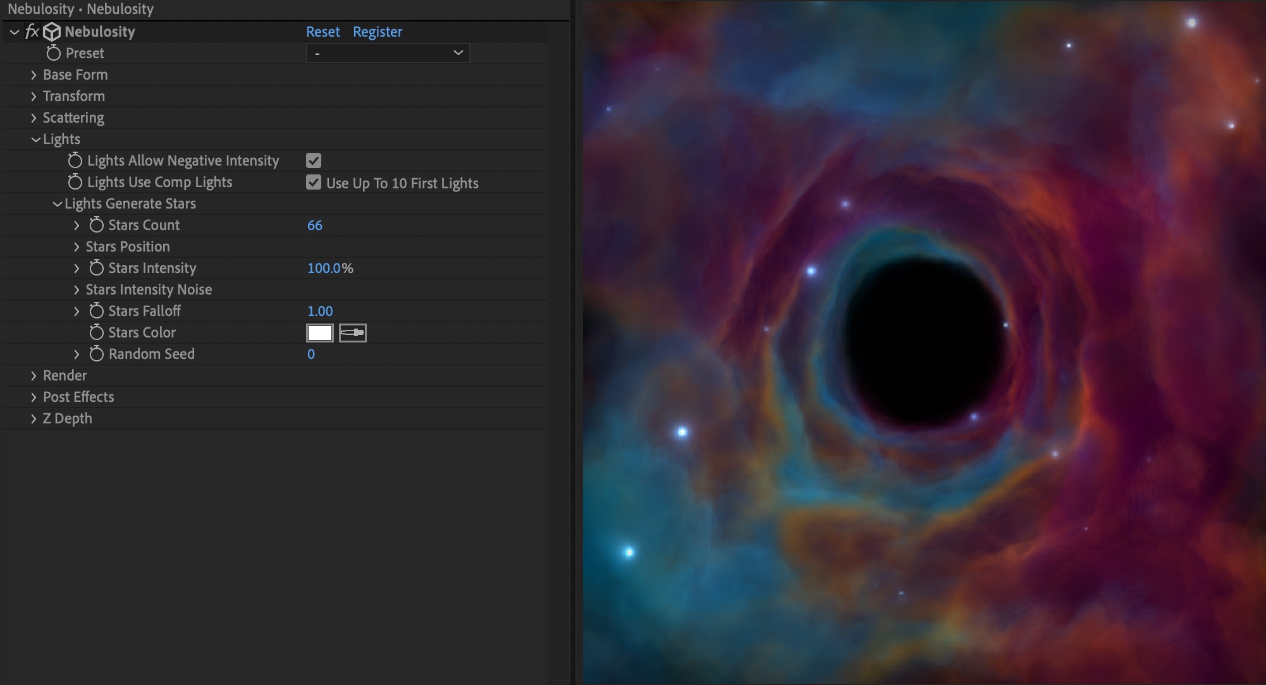This screenshot has width=1266, height=685.
Task: Toggle the Preset stopwatch icon
Action: pos(54,53)
